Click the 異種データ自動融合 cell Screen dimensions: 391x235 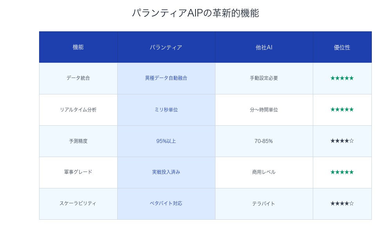click(x=166, y=78)
